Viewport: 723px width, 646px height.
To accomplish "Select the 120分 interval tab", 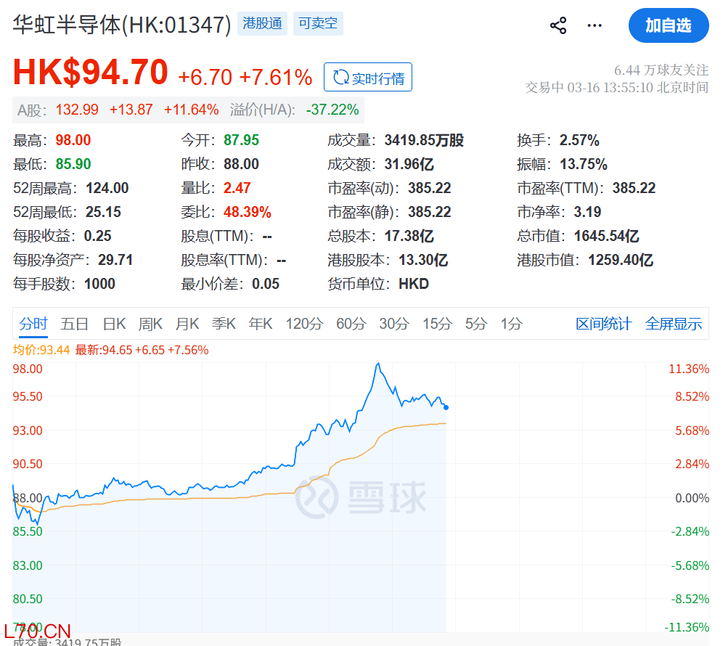I will [303, 324].
